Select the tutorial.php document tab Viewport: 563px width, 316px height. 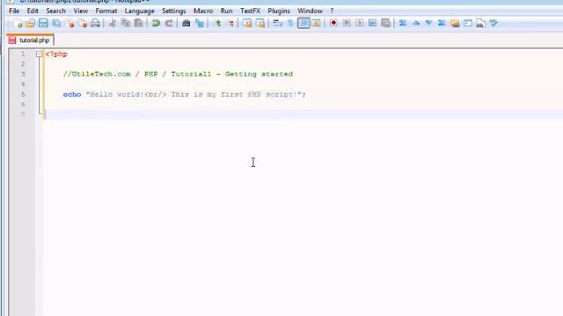click(x=30, y=40)
